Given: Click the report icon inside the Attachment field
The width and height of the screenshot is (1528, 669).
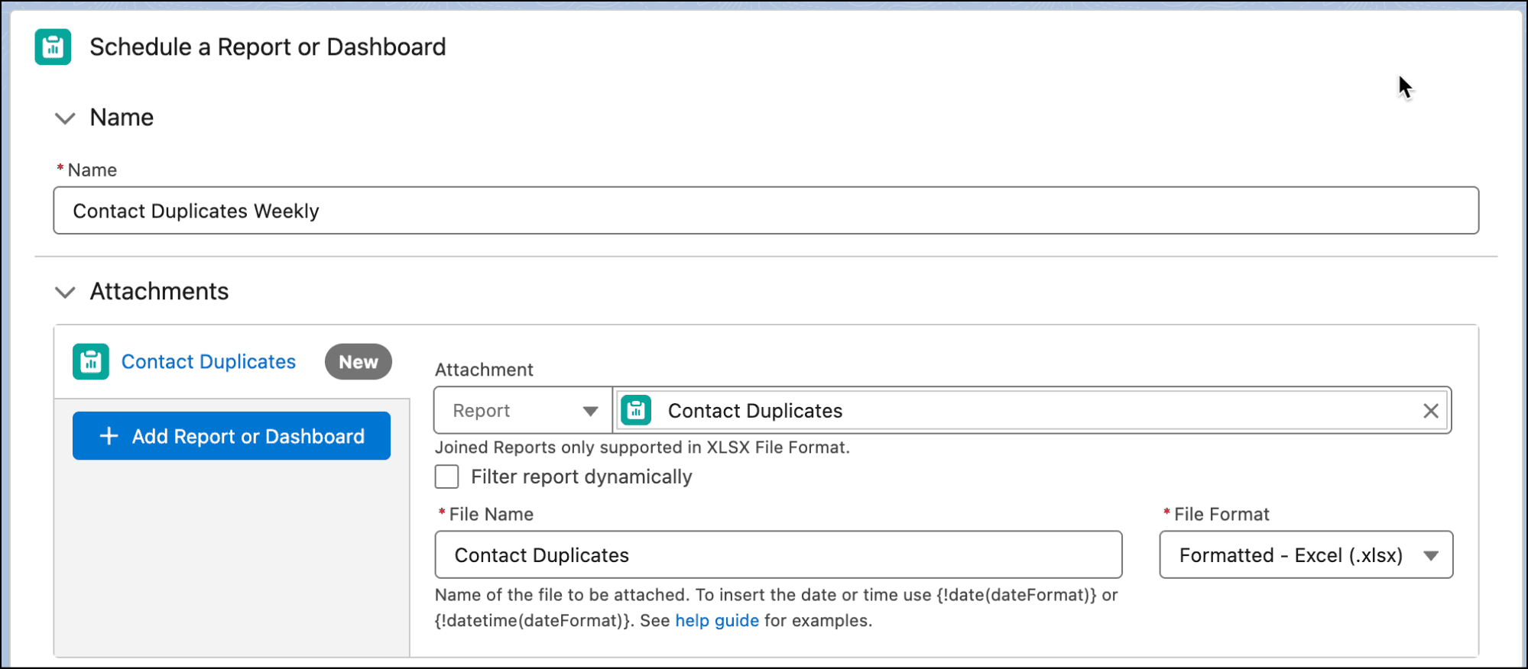Looking at the screenshot, I should [636, 411].
